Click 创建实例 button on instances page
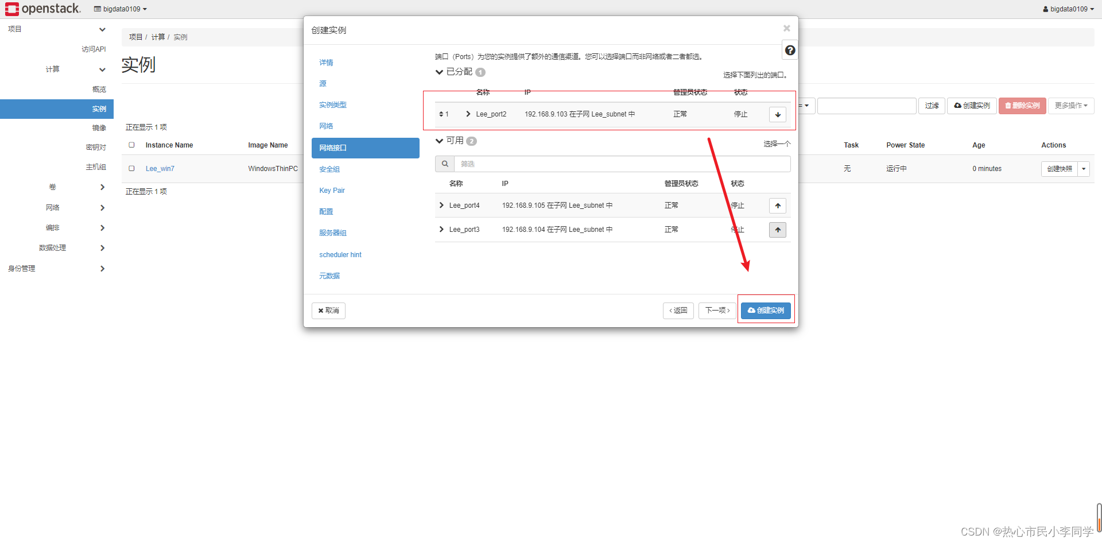Viewport: 1102px width, 543px height. click(x=972, y=106)
